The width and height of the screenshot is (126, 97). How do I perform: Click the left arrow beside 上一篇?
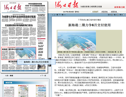click(x=52, y=15)
